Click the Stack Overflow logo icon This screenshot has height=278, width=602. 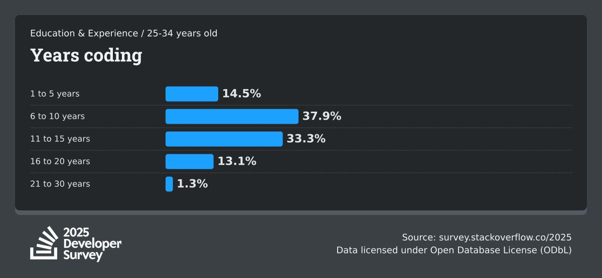44,243
